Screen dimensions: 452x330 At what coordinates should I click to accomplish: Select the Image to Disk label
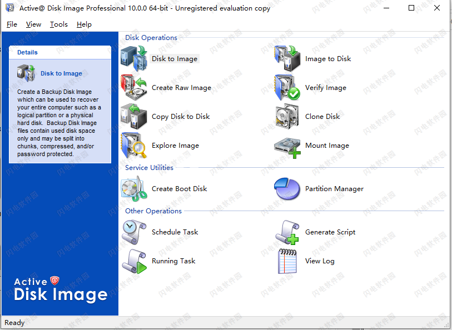(328, 59)
